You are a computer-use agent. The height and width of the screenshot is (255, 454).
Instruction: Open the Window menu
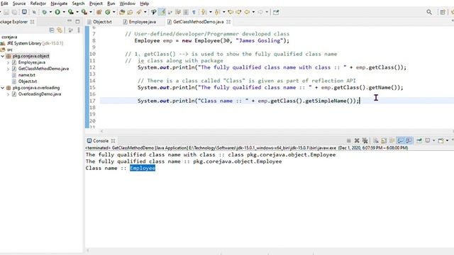point(128,4)
